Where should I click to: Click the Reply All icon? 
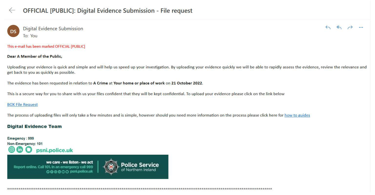pos(339,27)
